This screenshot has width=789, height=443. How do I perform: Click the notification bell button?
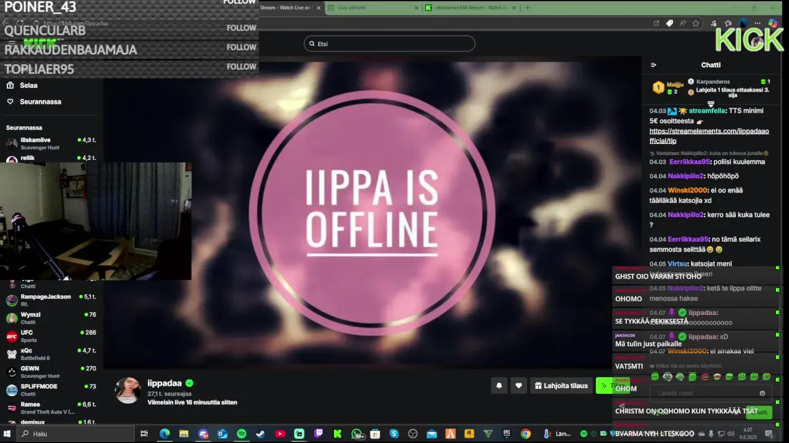[x=499, y=386]
